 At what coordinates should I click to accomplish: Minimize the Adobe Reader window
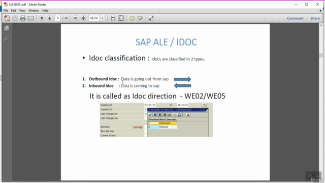tap(296, 5)
